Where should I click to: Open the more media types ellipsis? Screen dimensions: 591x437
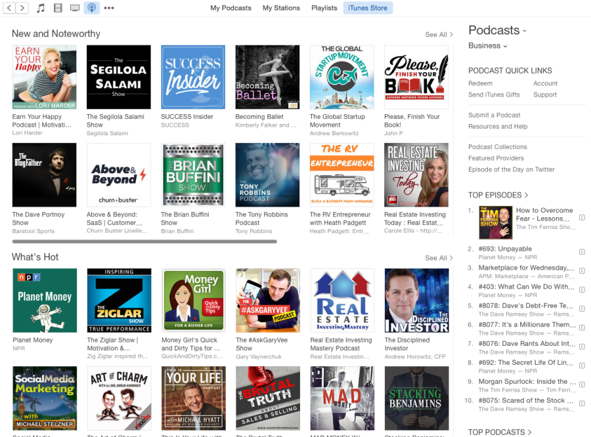109,8
